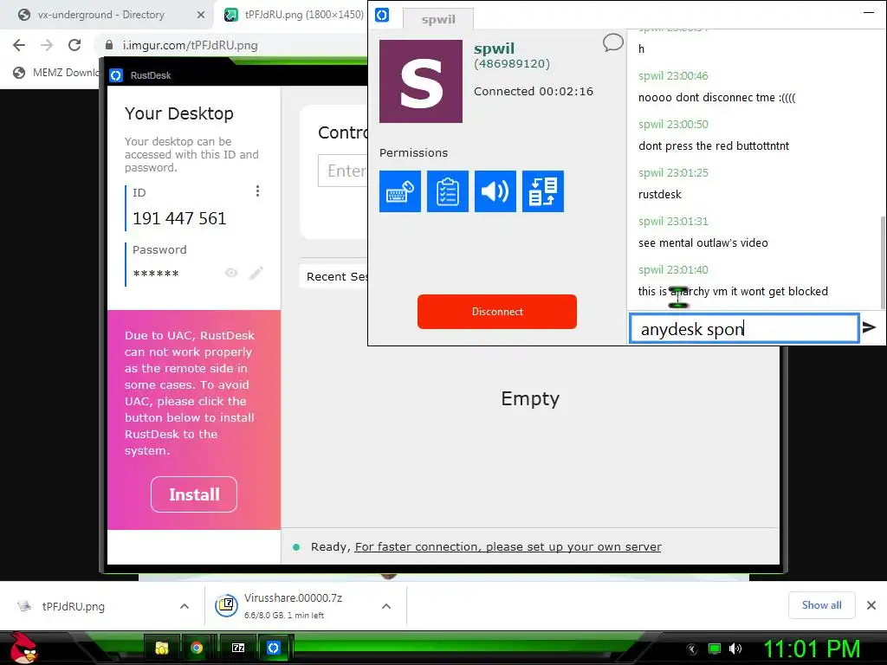887x665 pixels.
Task: Click the spwil avatar S thumbnail
Action: [421, 81]
